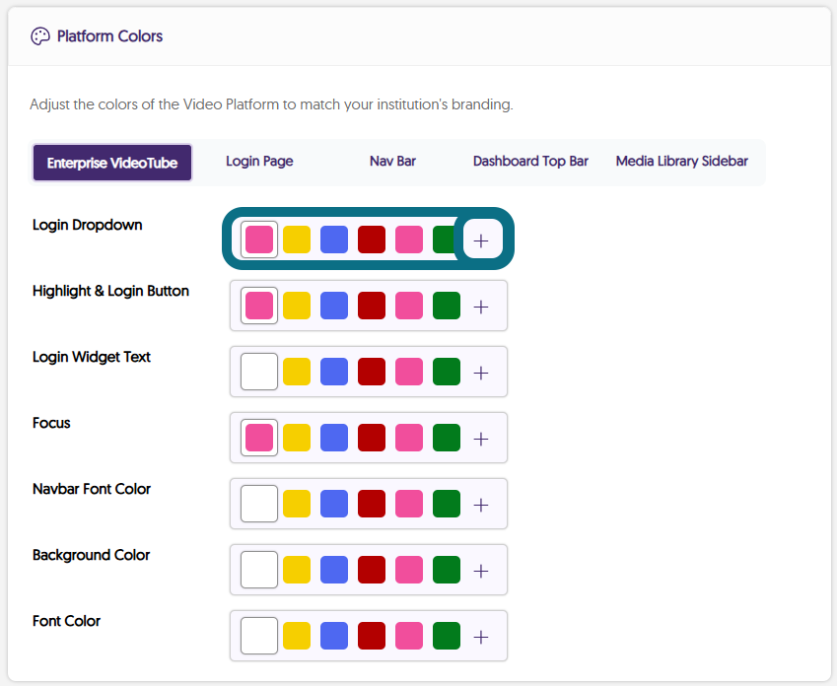
Task: Set Font Color to dark red
Action: tap(372, 636)
